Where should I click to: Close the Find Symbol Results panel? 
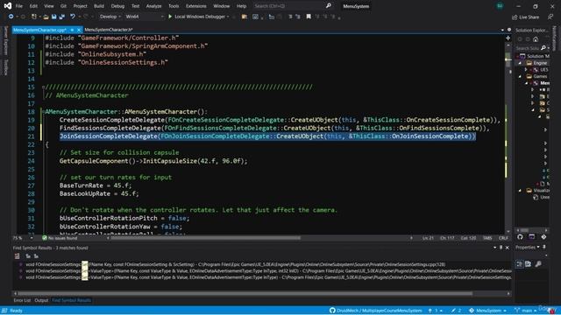pos(507,248)
